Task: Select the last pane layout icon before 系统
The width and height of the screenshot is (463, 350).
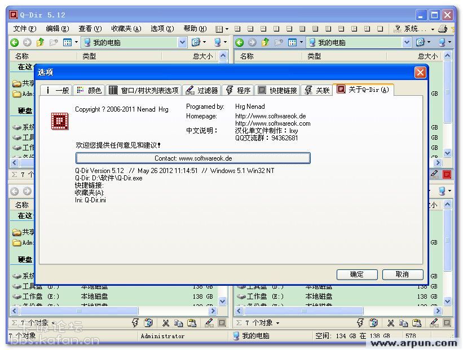Action: pos(380,29)
